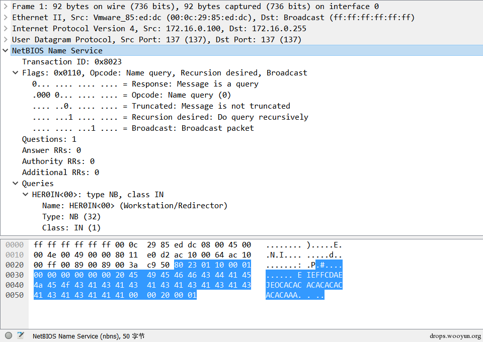Select the Type: NB (32) field
Viewport: 483px width, 342px height.
coord(71,217)
